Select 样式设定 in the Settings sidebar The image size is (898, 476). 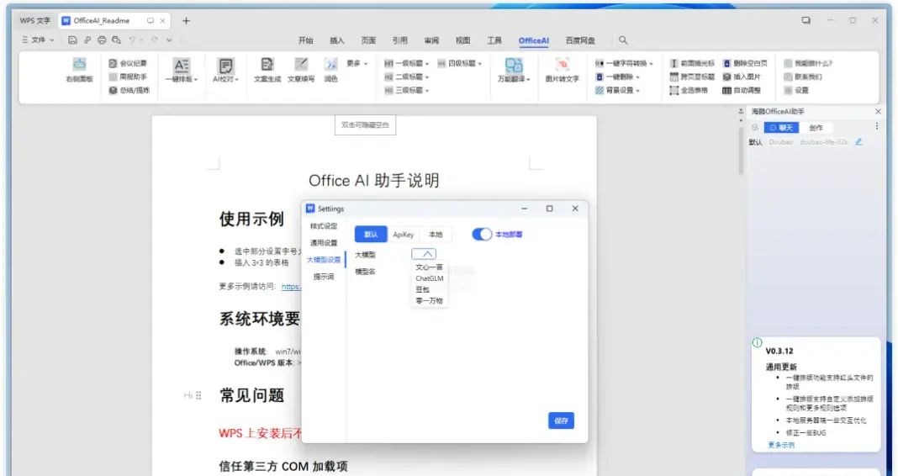pos(324,226)
